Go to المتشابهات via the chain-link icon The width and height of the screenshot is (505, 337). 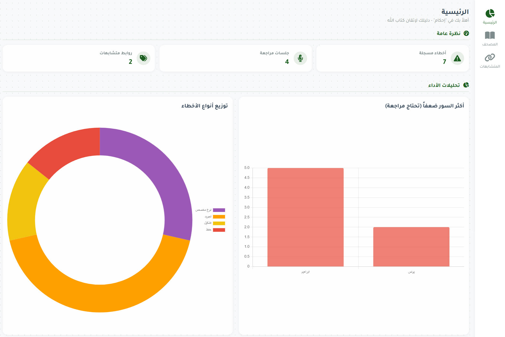click(x=490, y=57)
